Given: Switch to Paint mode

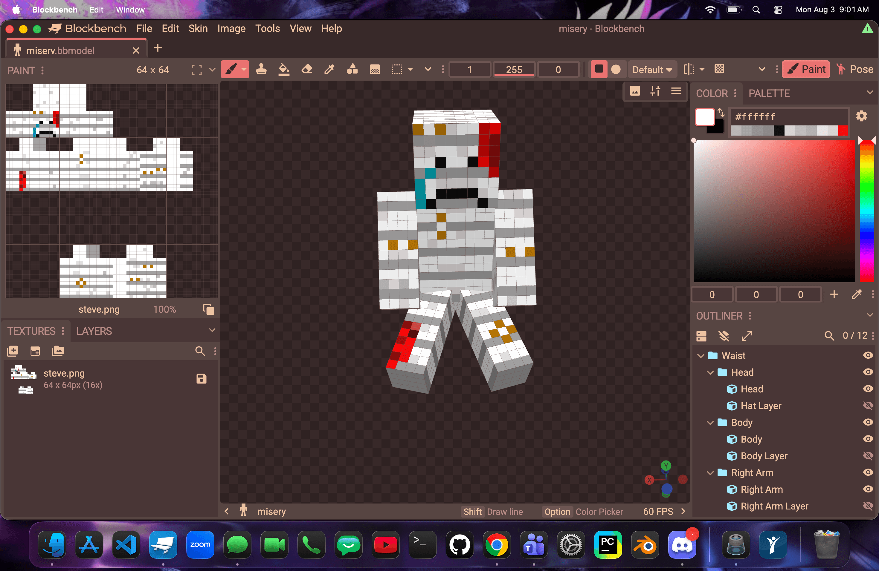Looking at the screenshot, I should pyautogui.click(x=806, y=69).
